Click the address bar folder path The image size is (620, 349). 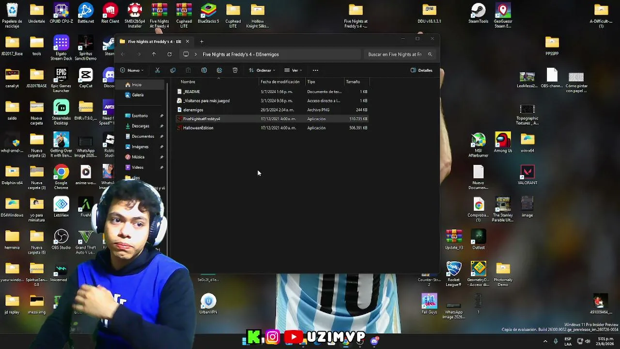[x=241, y=54]
